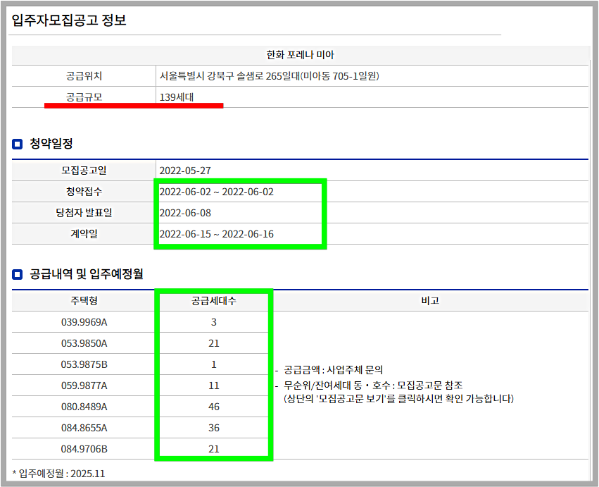Image resolution: width=599 pixels, height=487 pixels.
Task: Click supply count 36 for 084.8655A
Action: pos(213,428)
